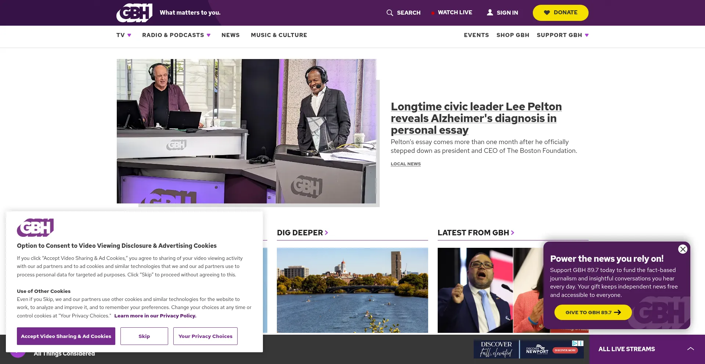The height and width of the screenshot is (364, 705).
Task: Click the Discover Newport ad banner
Action: (x=529, y=349)
